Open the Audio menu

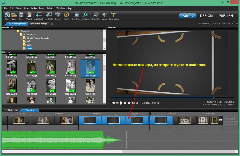(34, 8)
